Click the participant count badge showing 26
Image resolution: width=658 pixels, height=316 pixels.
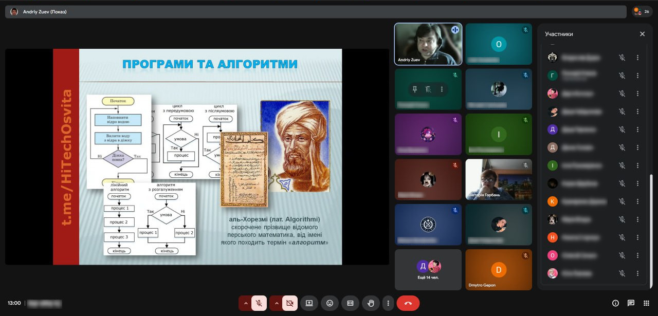pyautogui.click(x=642, y=11)
